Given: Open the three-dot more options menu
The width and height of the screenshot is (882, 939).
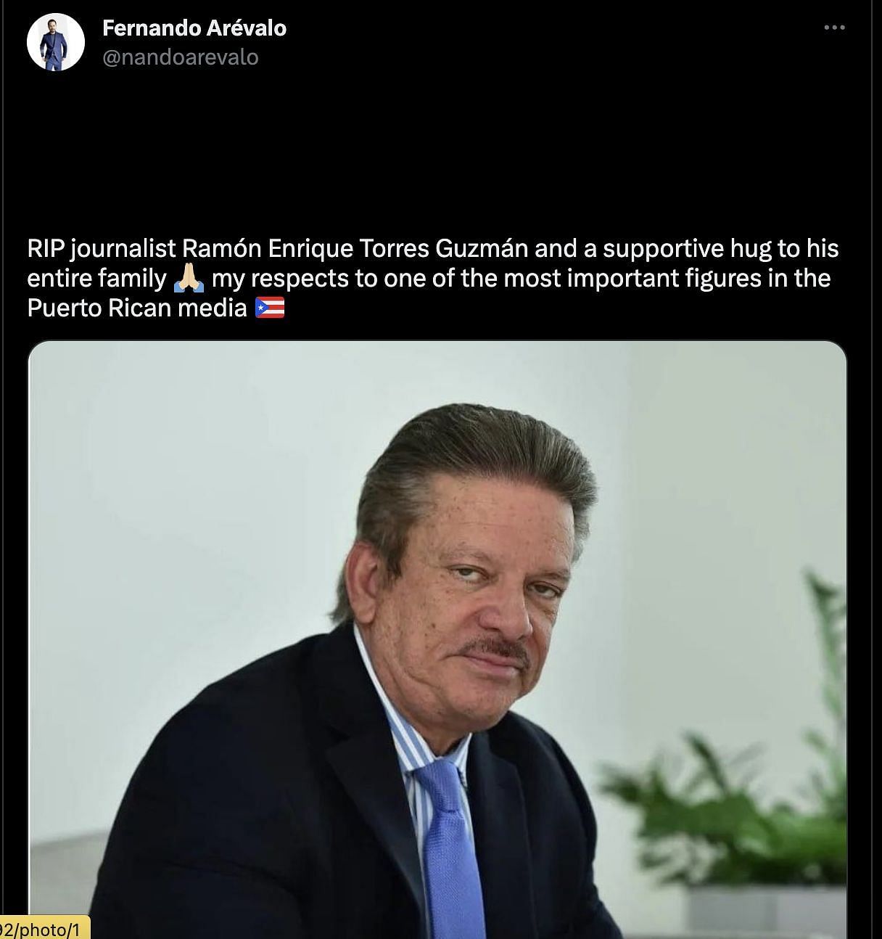Looking at the screenshot, I should coord(834,28).
